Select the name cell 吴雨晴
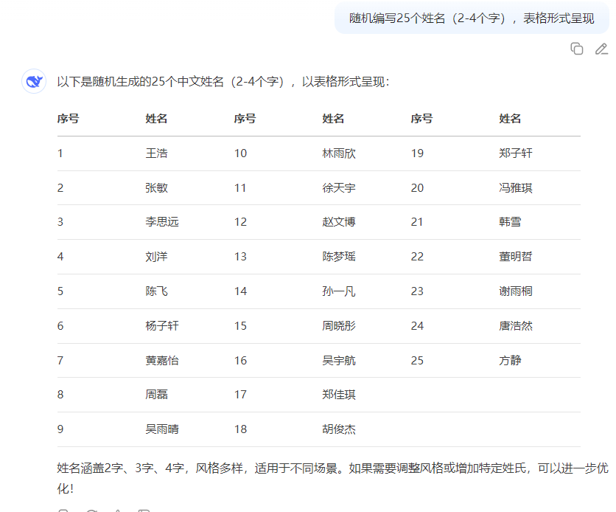 (162, 429)
